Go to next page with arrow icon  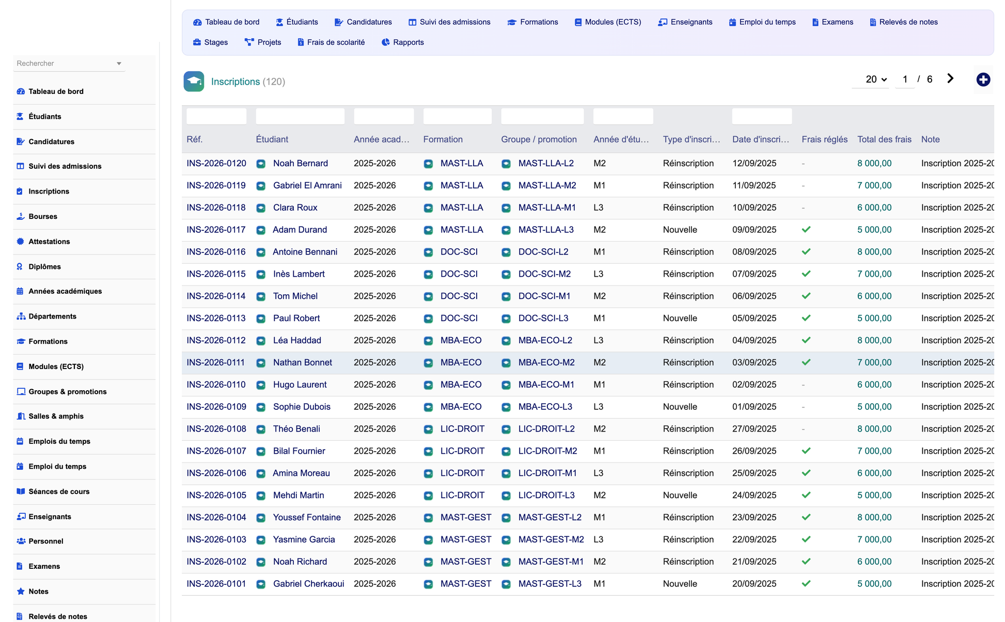950,78
